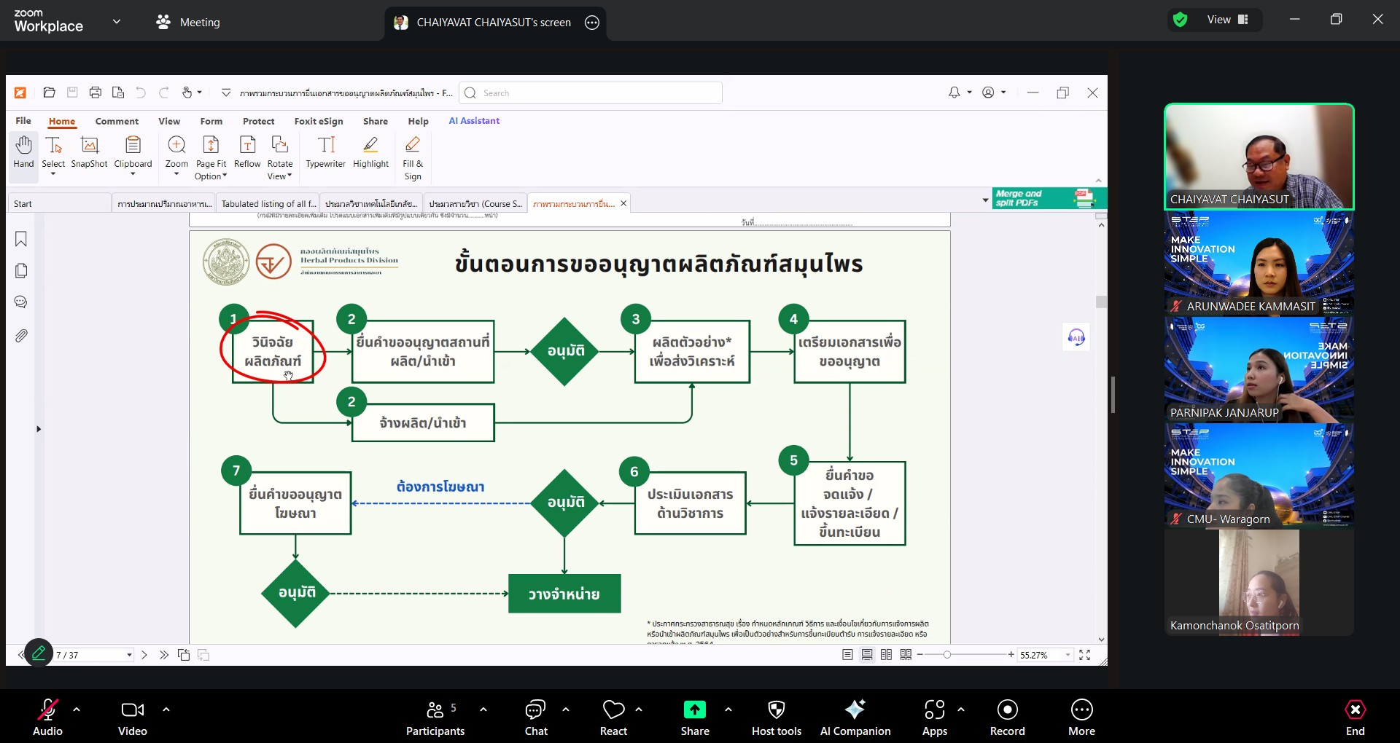Viewport: 1400px width, 743px height.
Task: Click the React heart icon
Action: pyautogui.click(x=613, y=717)
